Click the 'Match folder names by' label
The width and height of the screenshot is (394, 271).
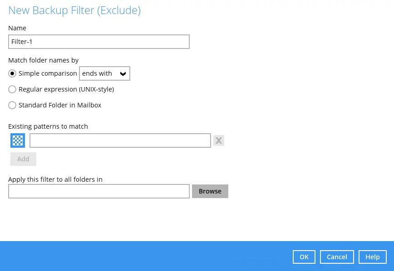[x=44, y=60]
